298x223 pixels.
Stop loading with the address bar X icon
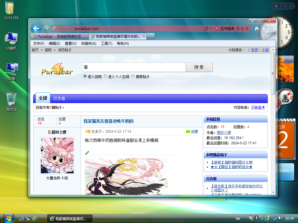coord(247,28)
